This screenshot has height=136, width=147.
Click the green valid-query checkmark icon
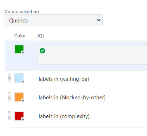tap(42, 51)
